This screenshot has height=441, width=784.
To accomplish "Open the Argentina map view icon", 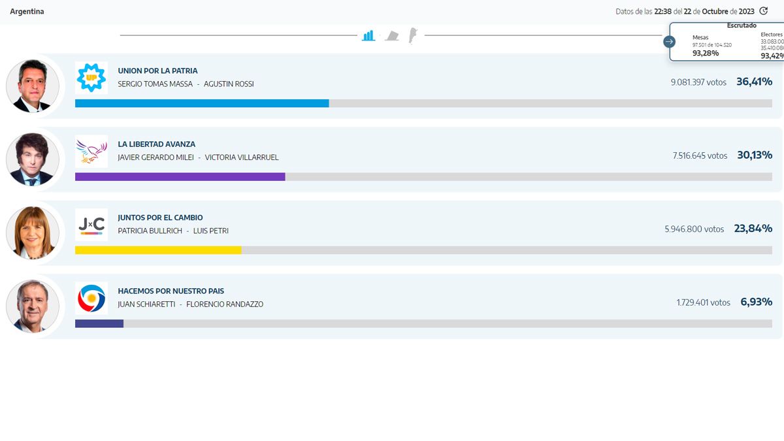I will 412,35.
